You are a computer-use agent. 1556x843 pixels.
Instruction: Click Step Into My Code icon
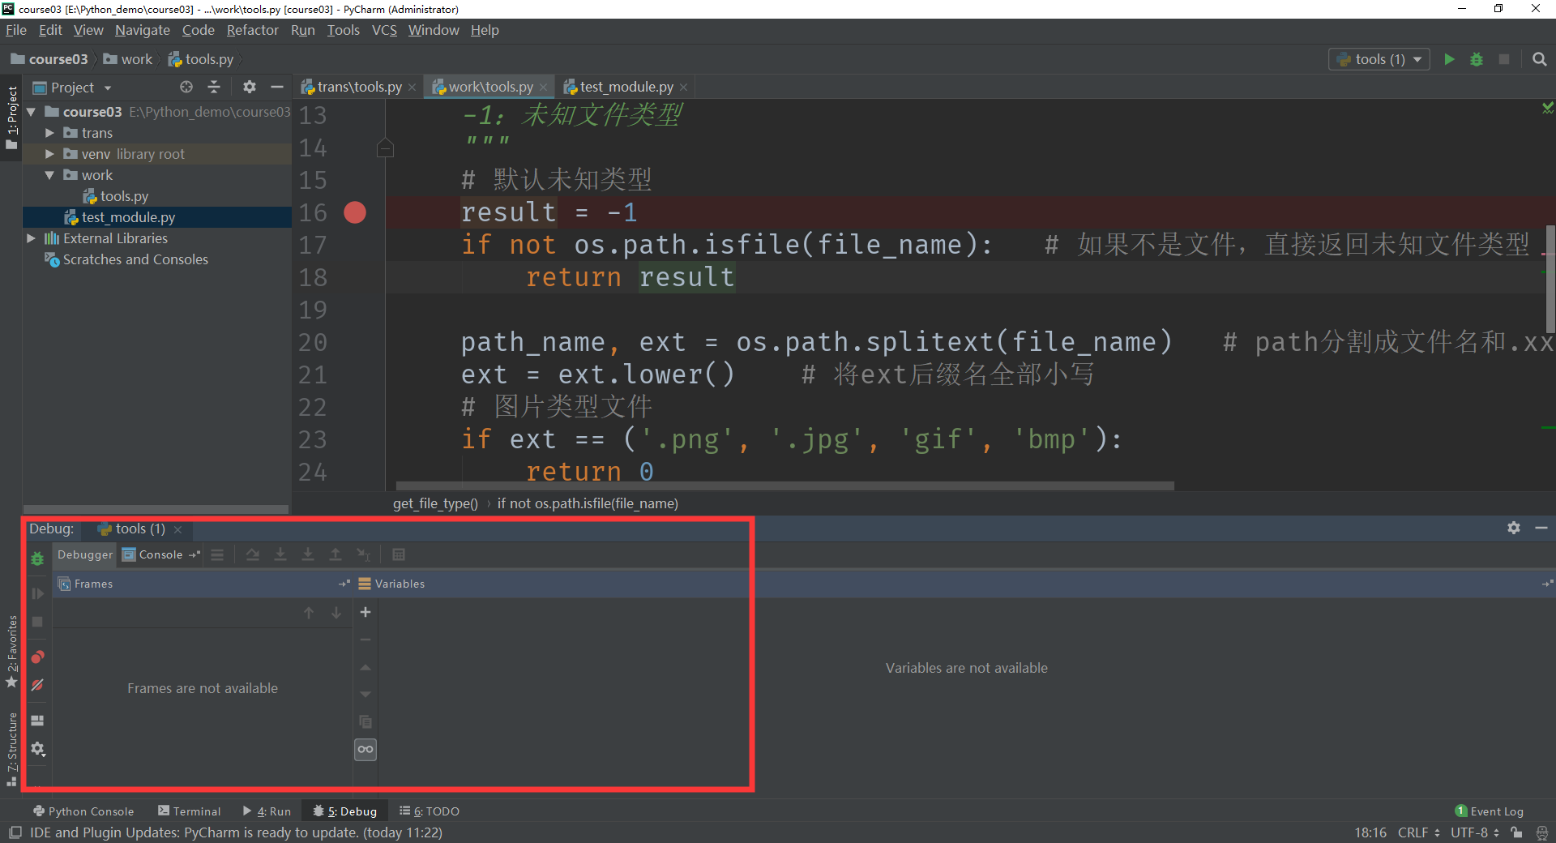(x=308, y=555)
